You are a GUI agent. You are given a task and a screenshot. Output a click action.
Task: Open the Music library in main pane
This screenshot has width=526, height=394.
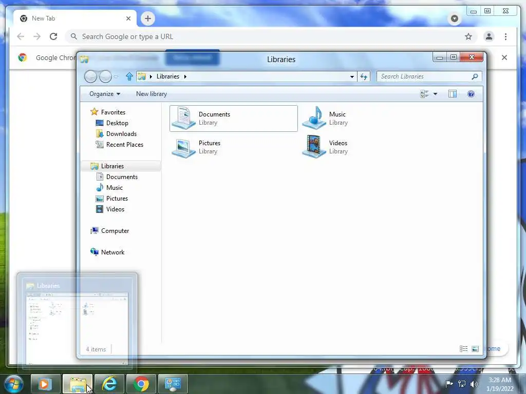pos(325,119)
